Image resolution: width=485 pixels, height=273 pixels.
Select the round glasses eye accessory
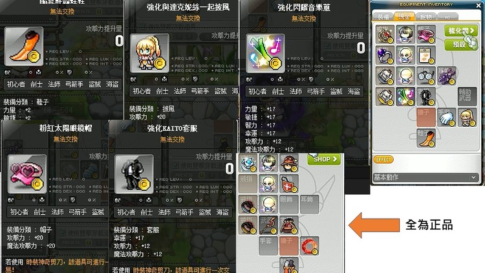(x=426, y=76)
